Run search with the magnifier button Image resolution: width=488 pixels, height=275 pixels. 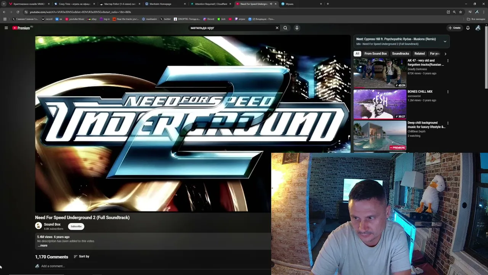pos(285,28)
